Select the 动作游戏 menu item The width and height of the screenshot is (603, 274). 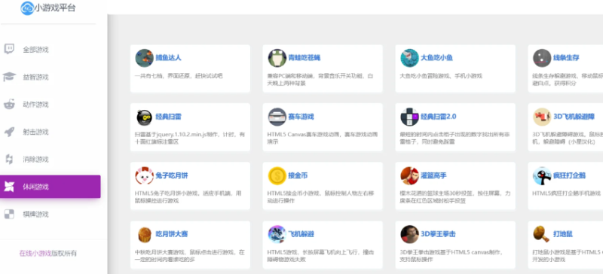tap(35, 105)
